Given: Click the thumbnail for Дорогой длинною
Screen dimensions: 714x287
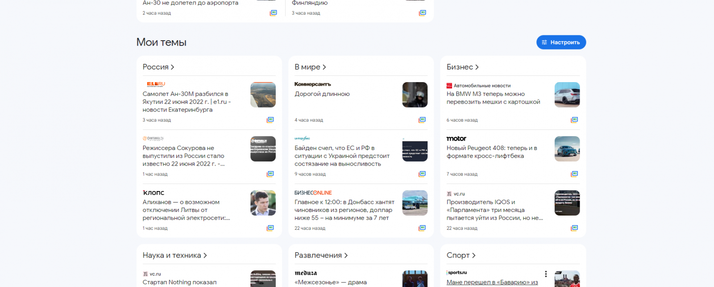Looking at the screenshot, I should pyautogui.click(x=415, y=95).
